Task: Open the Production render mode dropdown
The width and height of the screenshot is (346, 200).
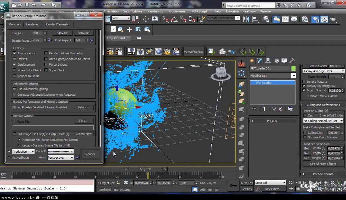Action: click(x=23, y=151)
